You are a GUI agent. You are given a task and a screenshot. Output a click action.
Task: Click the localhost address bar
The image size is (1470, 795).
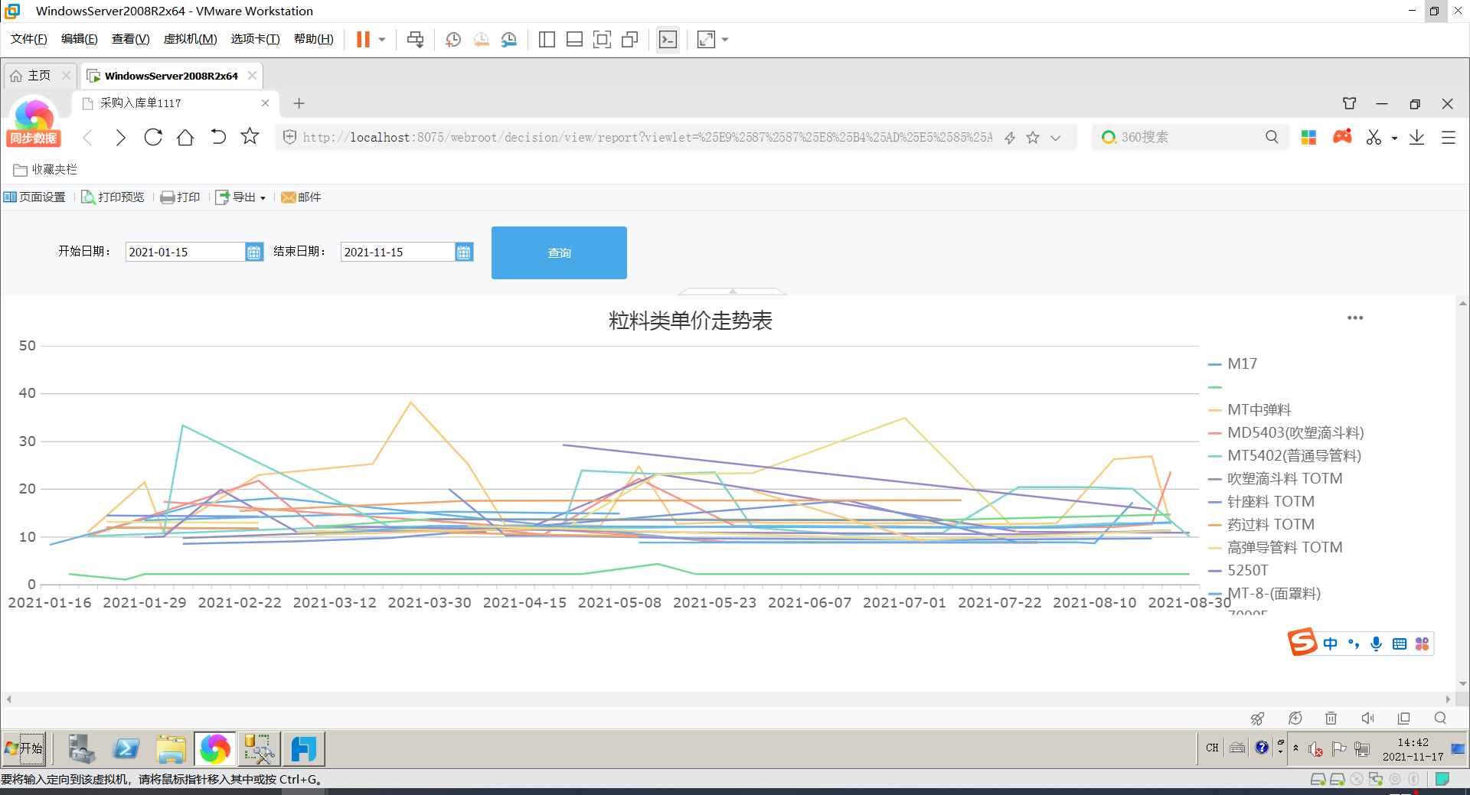point(647,137)
